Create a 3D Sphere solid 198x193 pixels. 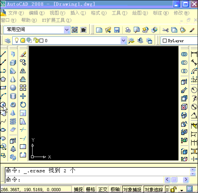pos(13,88)
